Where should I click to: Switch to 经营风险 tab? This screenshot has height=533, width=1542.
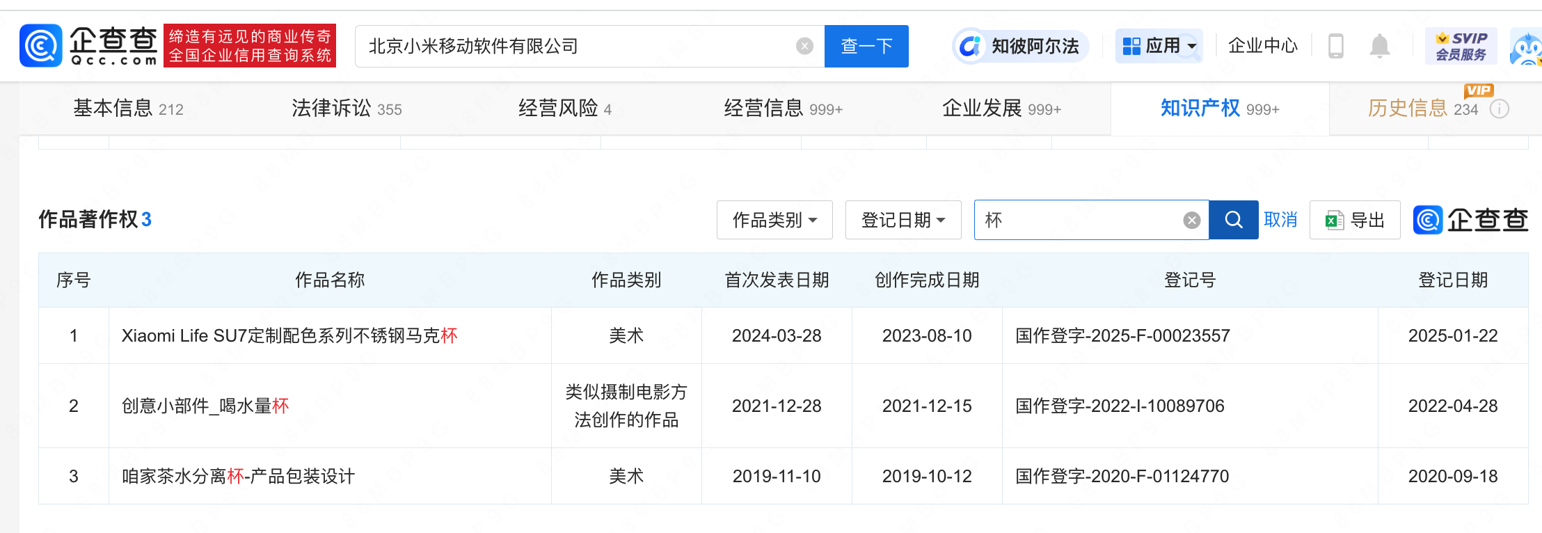(564, 109)
